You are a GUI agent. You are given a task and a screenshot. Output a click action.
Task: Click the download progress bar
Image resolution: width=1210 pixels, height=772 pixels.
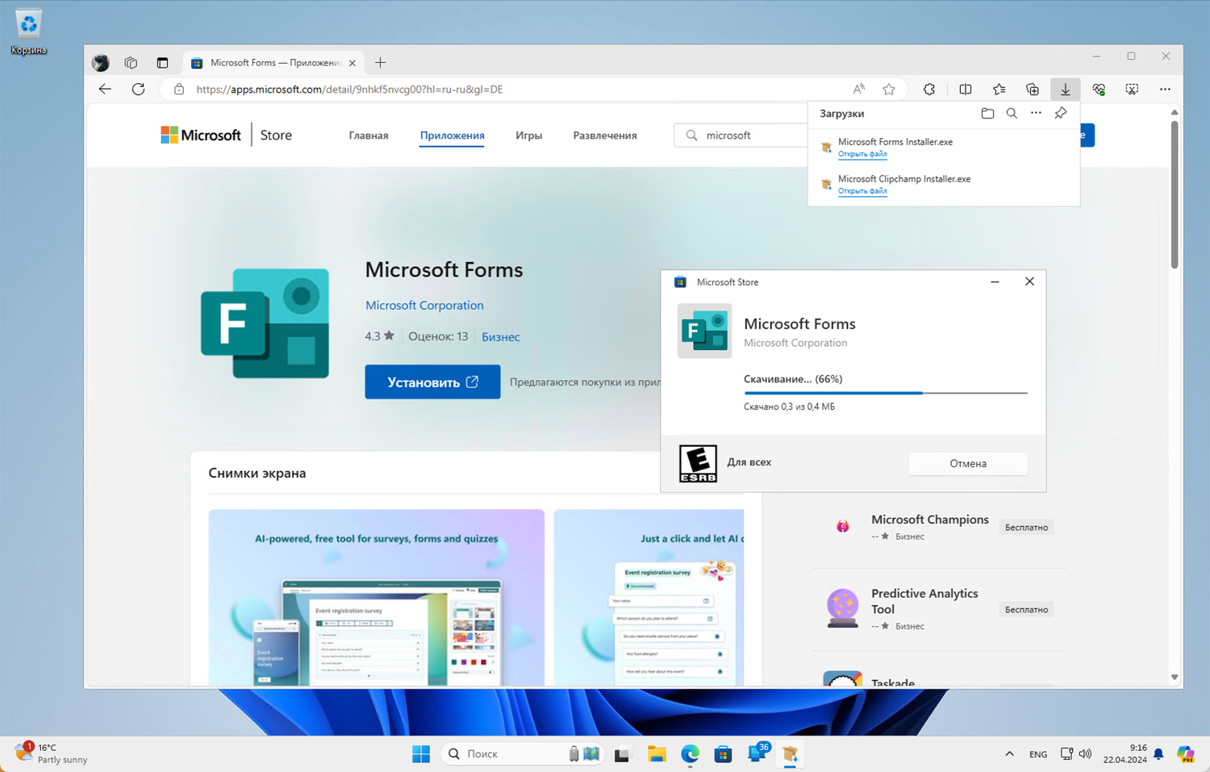(886, 393)
